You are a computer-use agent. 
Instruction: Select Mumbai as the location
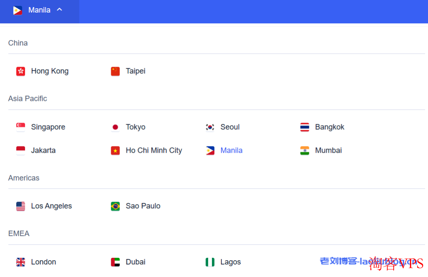tap(329, 150)
